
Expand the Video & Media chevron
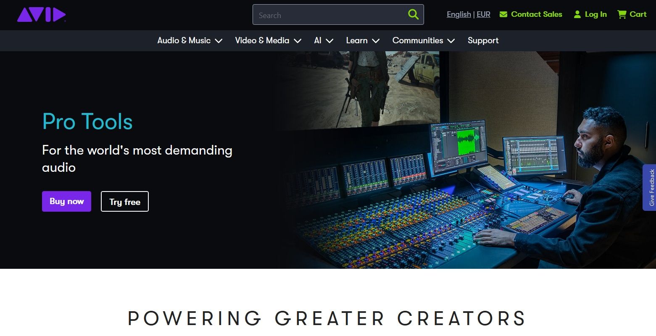click(298, 41)
